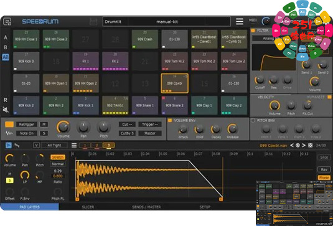
Task: Adjust the Send 1 knob
Action: [306, 65]
